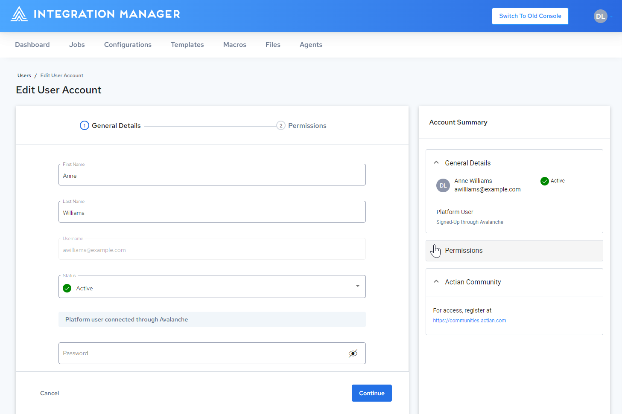Click 'Signed-Up through Avalanche' text
Viewport: 622px width, 414px height.
pyautogui.click(x=470, y=222)
